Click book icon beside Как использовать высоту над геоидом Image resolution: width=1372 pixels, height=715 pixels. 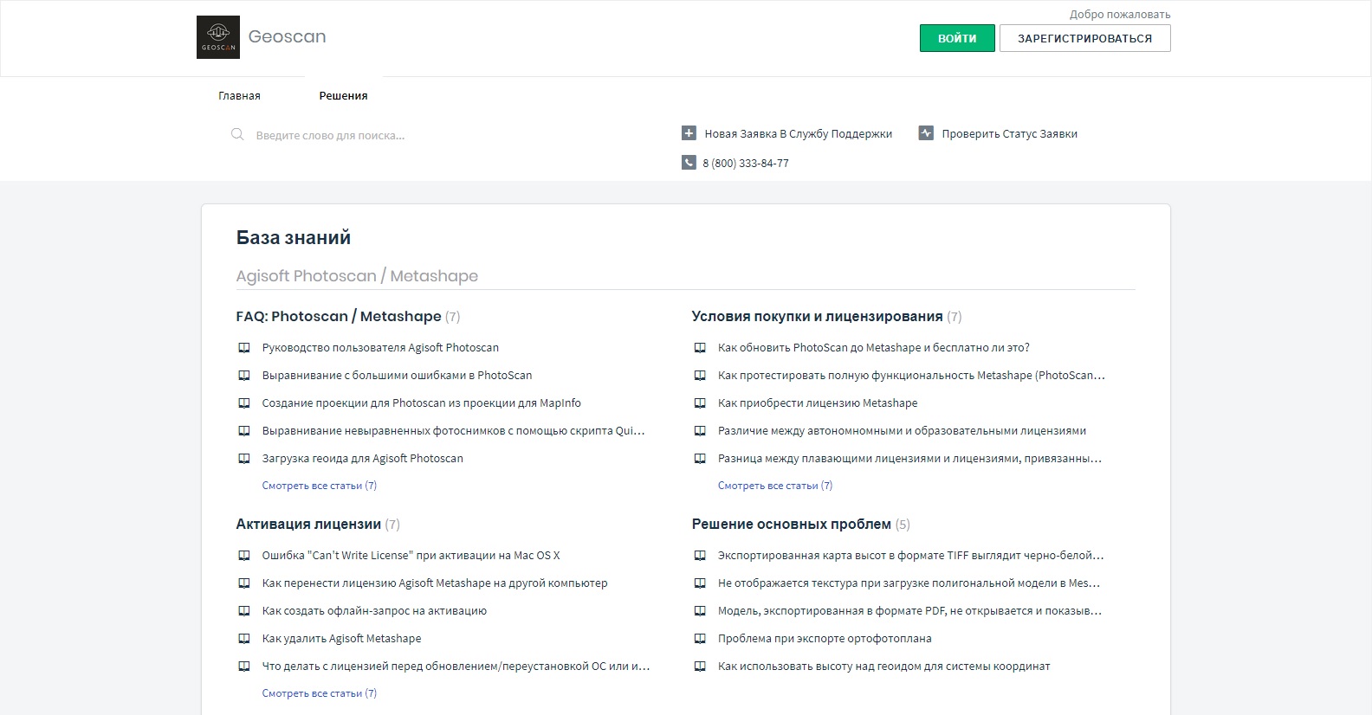[700, 667]
